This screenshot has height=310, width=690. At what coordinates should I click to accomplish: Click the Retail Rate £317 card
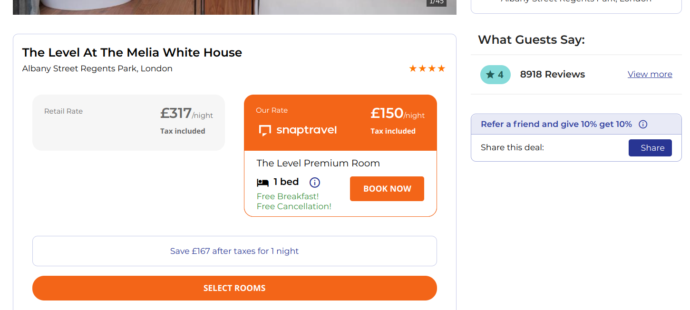click(x=128, y=123)
